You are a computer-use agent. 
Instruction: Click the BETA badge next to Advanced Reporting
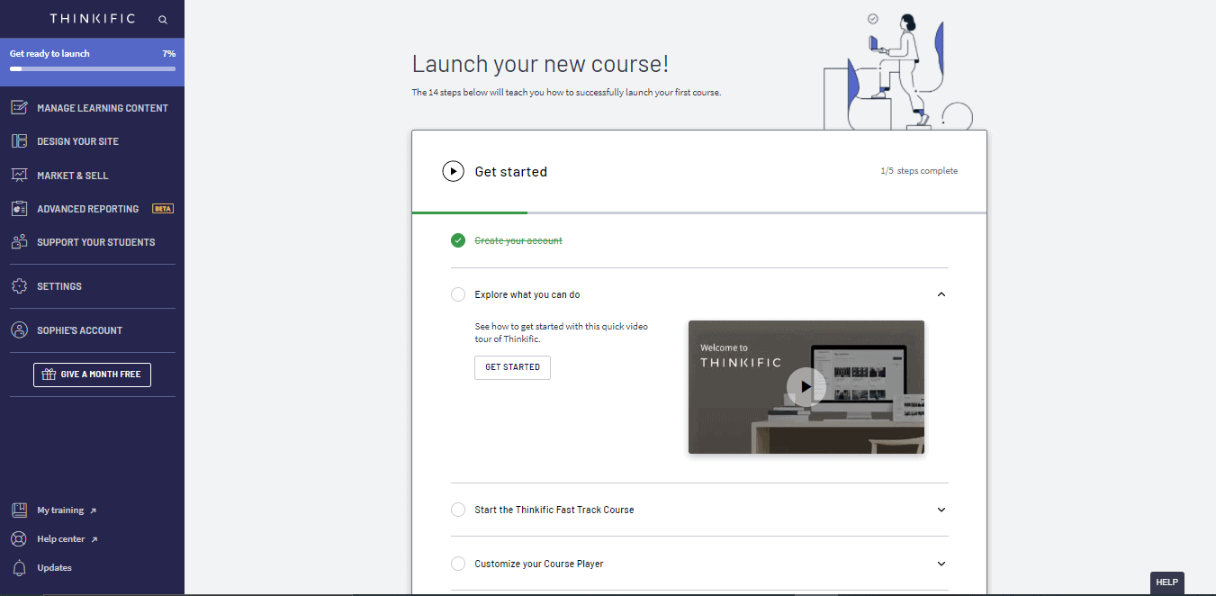click(163, 209)
